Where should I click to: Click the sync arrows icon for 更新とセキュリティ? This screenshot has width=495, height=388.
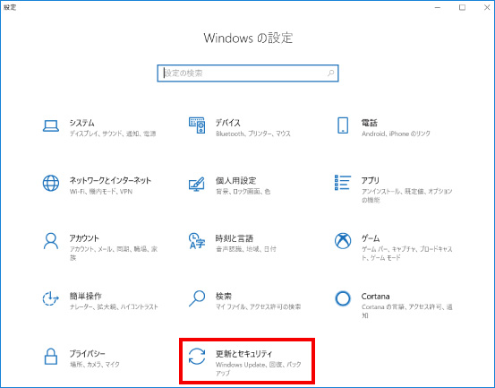pyautogui.click(x=197, y=357)
